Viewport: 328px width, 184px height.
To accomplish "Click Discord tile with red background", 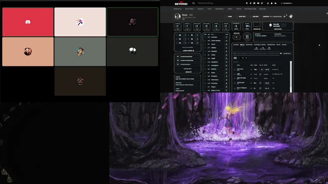I will [28, 22].
